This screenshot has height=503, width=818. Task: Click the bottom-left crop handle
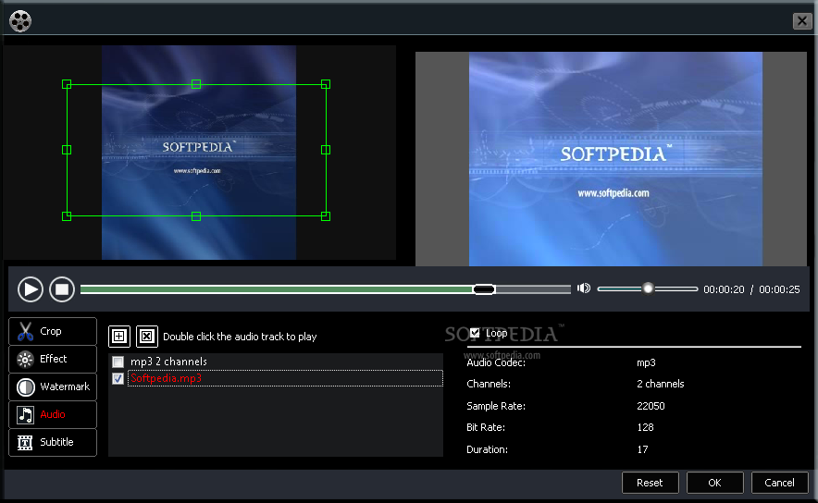67,216
